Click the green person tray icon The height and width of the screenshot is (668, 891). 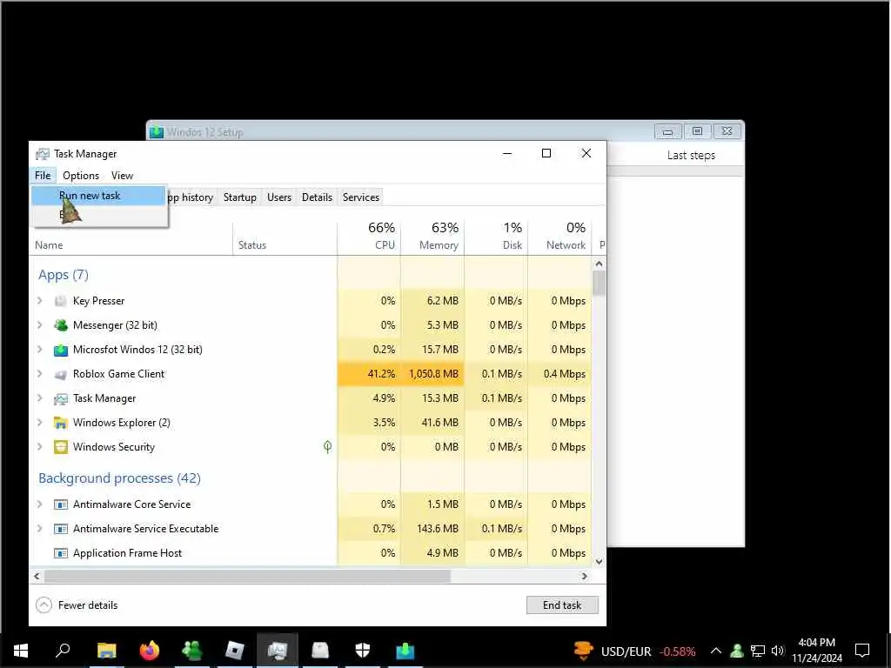[x=737, y=651]
